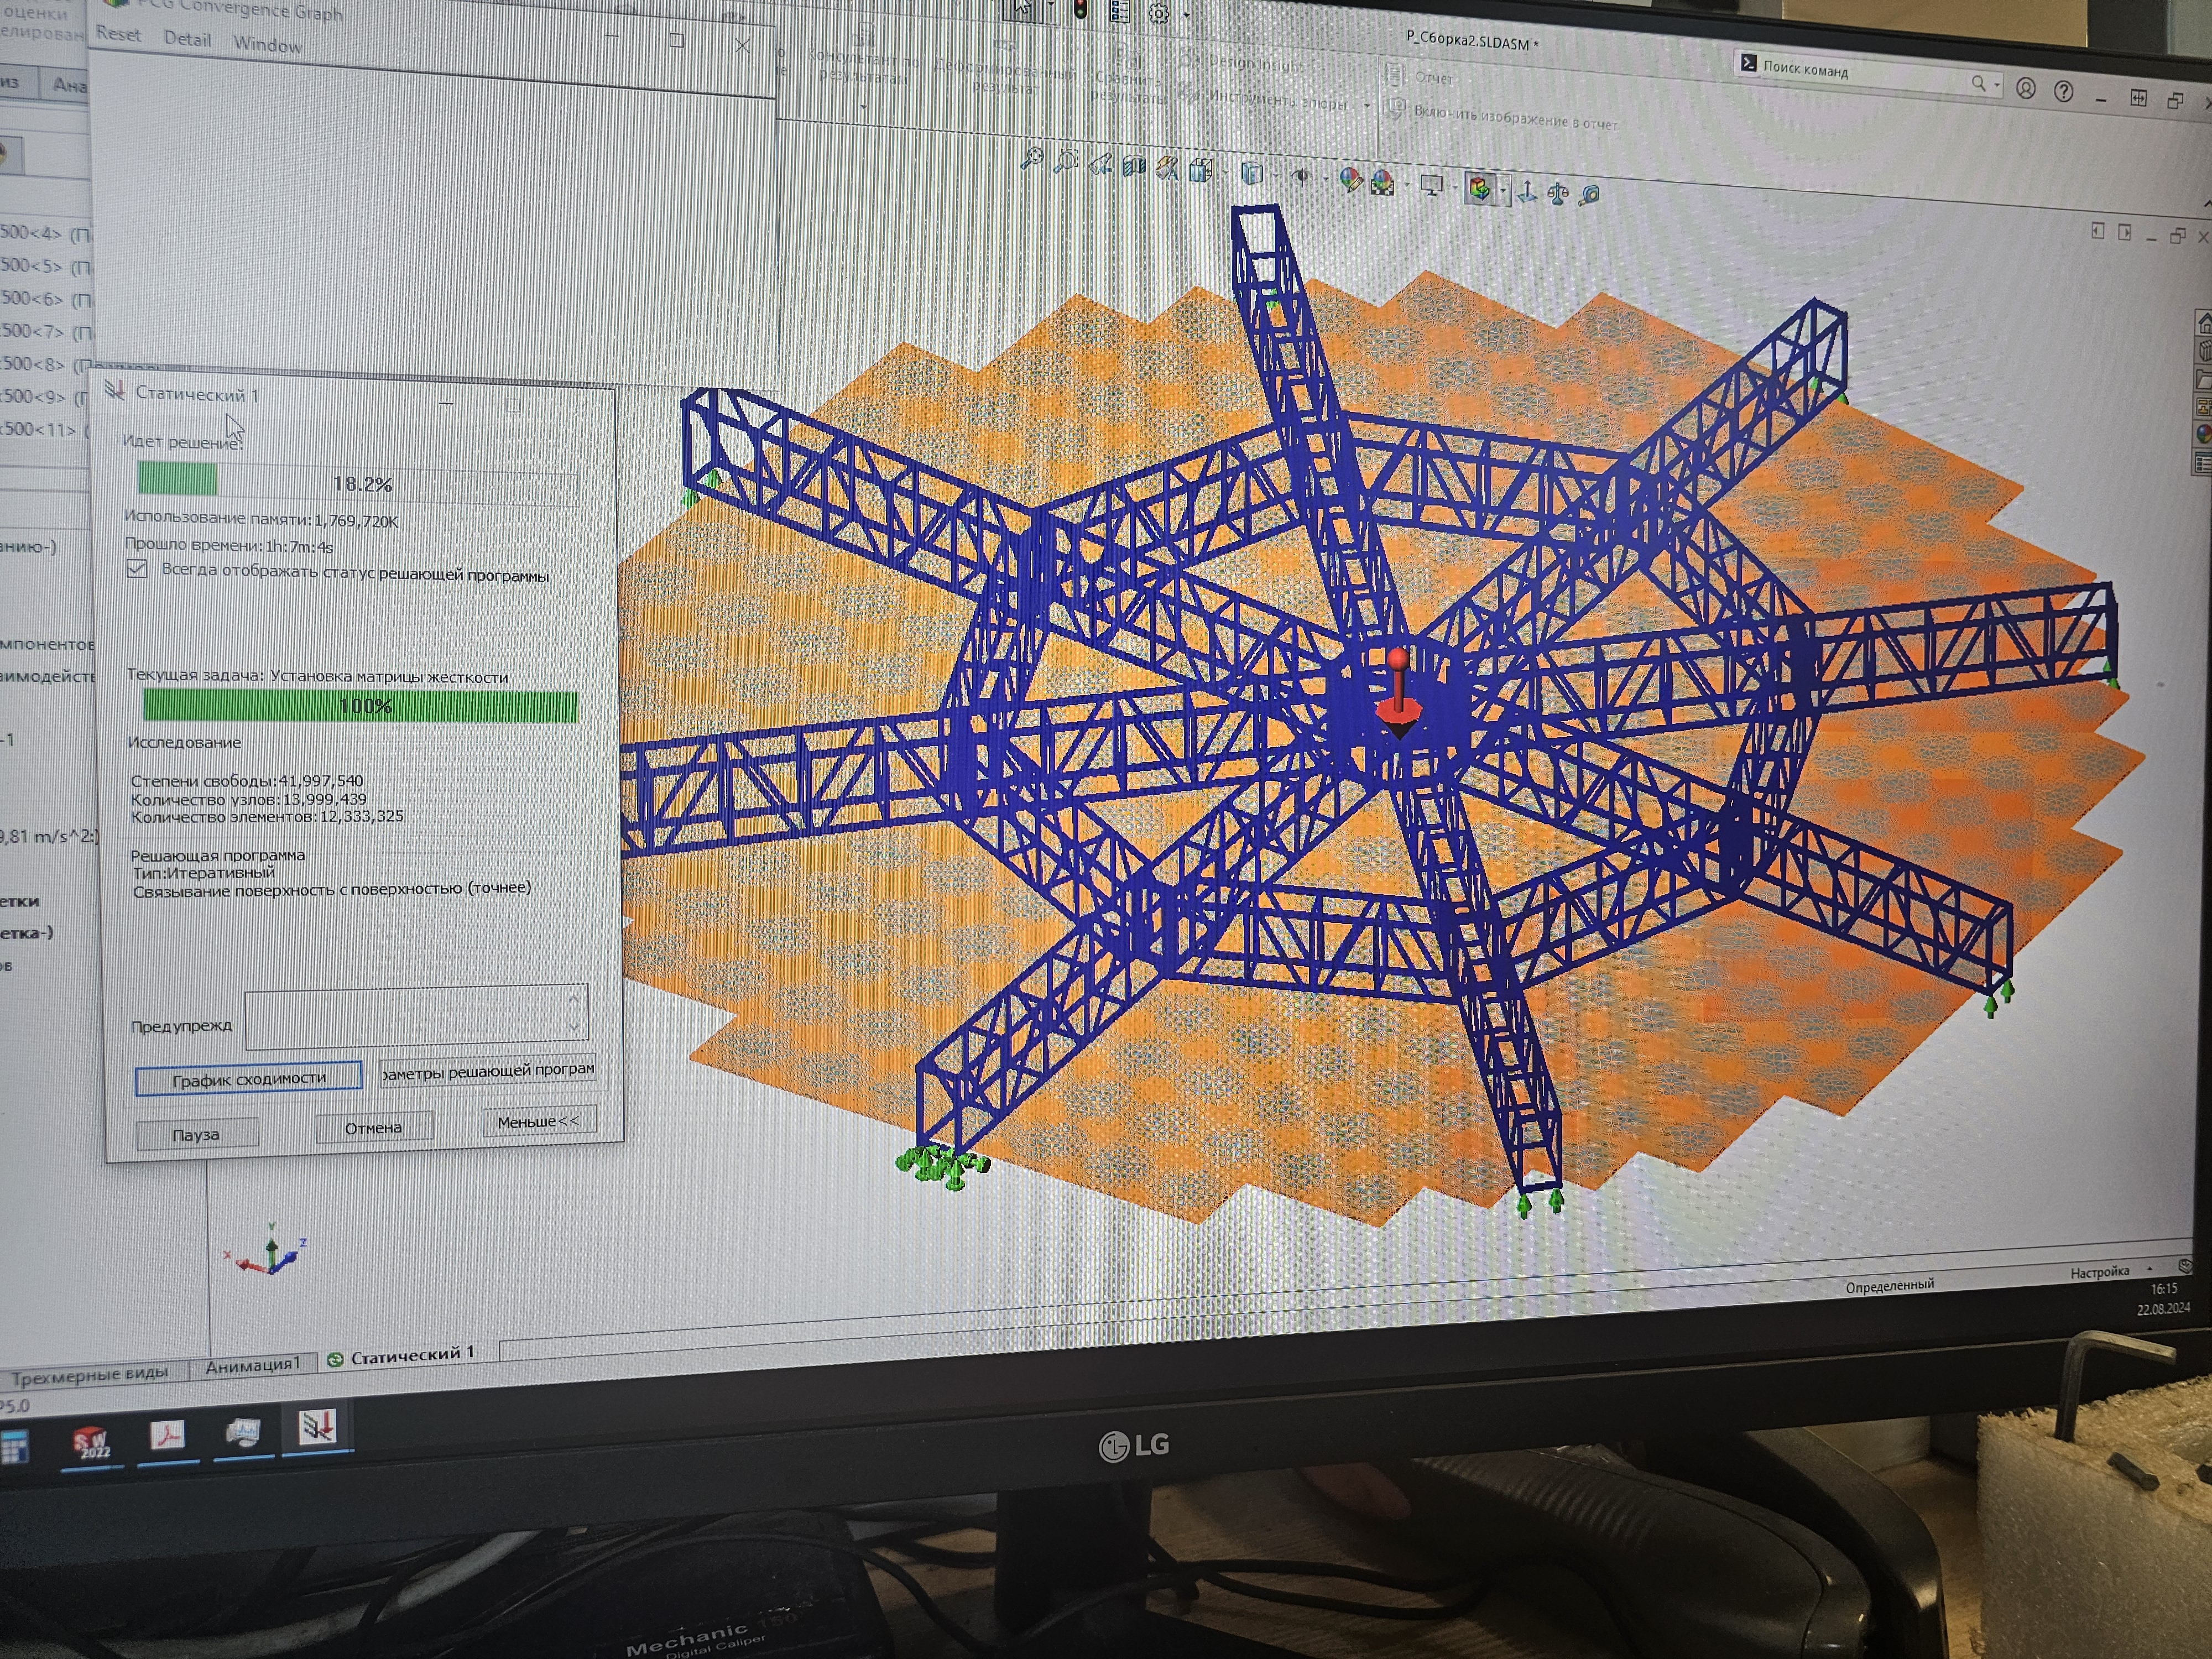Toggle Всегда отображать статус решающей программы checkbox
The image size is (2212, 1659).
(137, 569)
